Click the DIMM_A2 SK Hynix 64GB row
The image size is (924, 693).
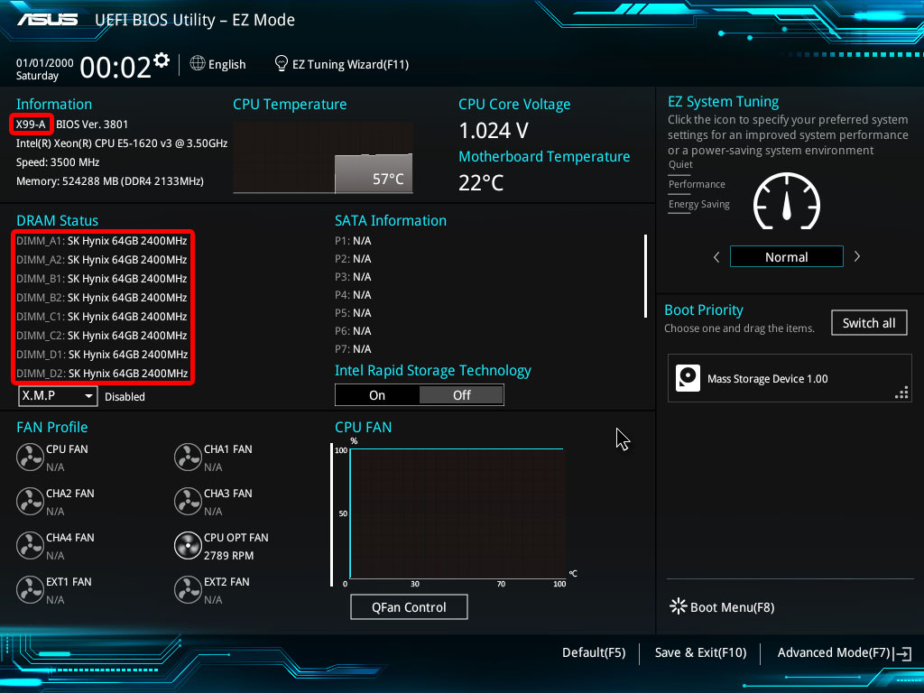[x=102, y=259]
